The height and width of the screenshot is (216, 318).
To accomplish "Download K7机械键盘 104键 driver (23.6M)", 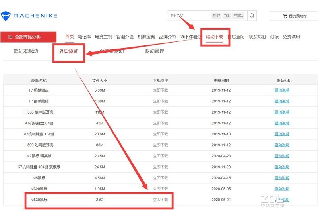I will (161, 134).
